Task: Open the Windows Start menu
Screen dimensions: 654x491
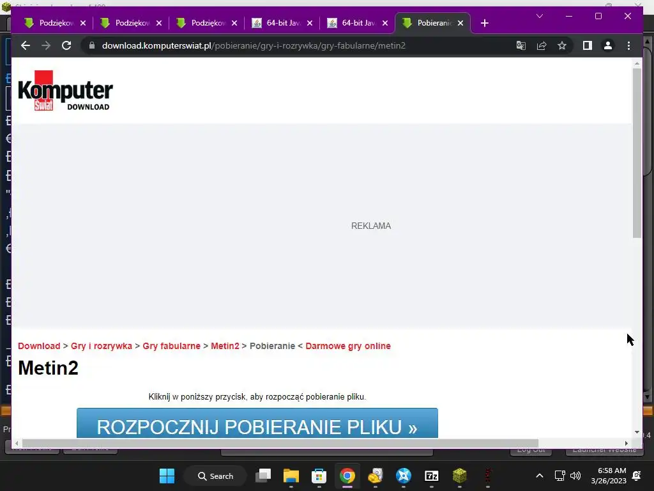Action: click(167, 476)
